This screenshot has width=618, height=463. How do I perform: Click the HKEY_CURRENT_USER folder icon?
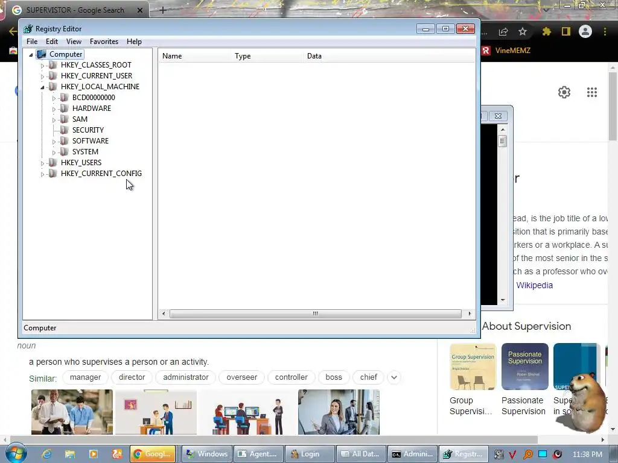53,75
